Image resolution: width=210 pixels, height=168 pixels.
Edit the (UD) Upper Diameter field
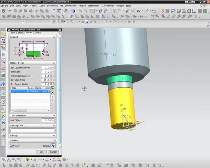tap(48, 76)
